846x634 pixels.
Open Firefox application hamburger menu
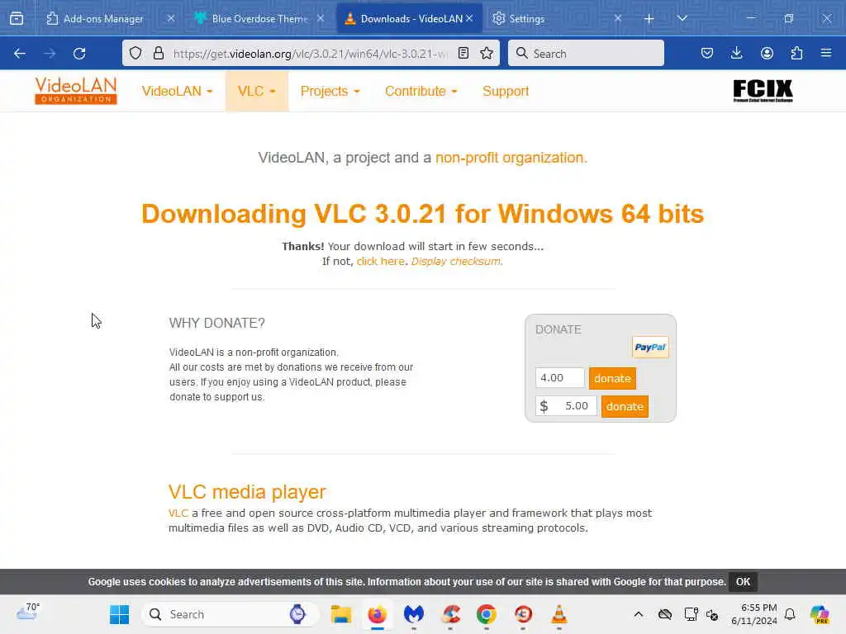pos(826,53)
